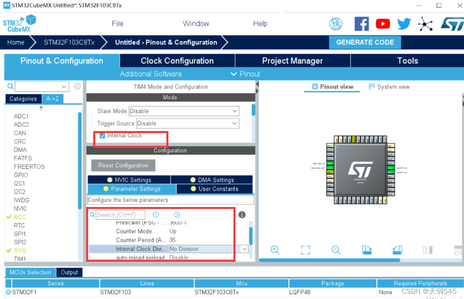464x299 pixels.
Task: Go to next parameter search result
Action: point(177,215)
